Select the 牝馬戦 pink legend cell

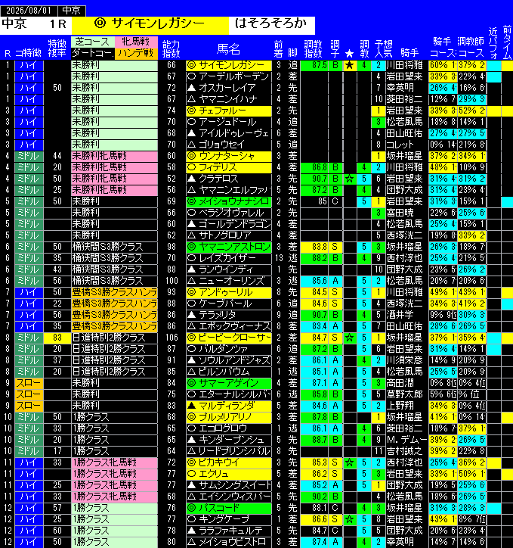click(x=136, y=42)
